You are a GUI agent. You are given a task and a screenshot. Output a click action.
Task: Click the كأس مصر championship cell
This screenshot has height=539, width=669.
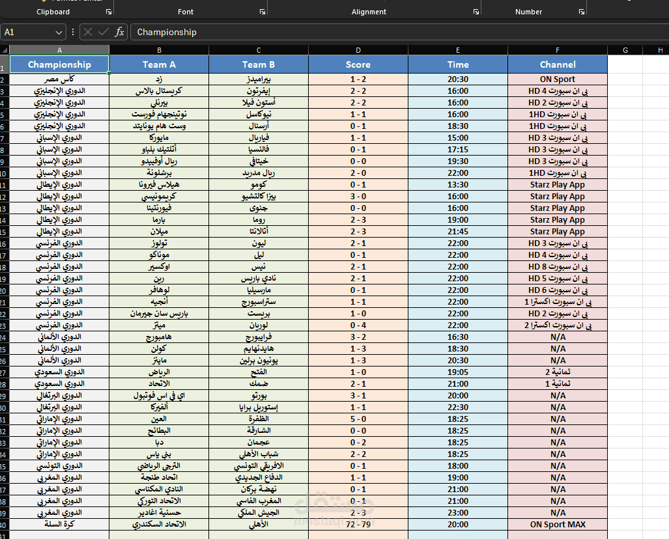(59, 79)
